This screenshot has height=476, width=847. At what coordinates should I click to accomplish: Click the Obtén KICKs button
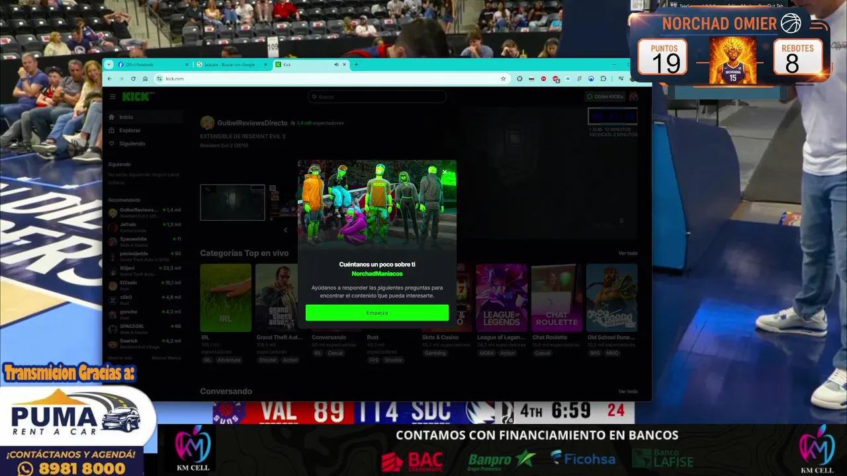(605, 97)
